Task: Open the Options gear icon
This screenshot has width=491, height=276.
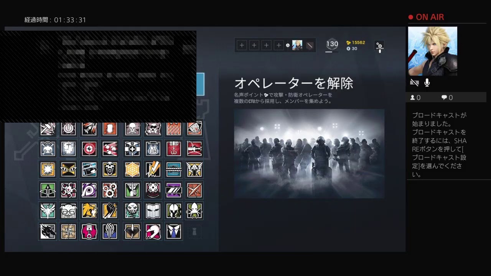Action: tap(379, 46)
